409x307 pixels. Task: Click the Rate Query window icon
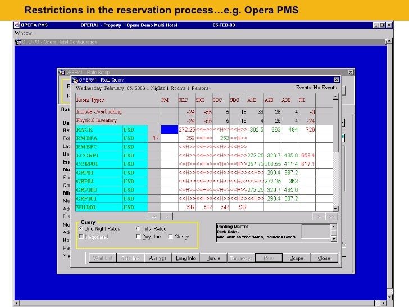[75, 80]
